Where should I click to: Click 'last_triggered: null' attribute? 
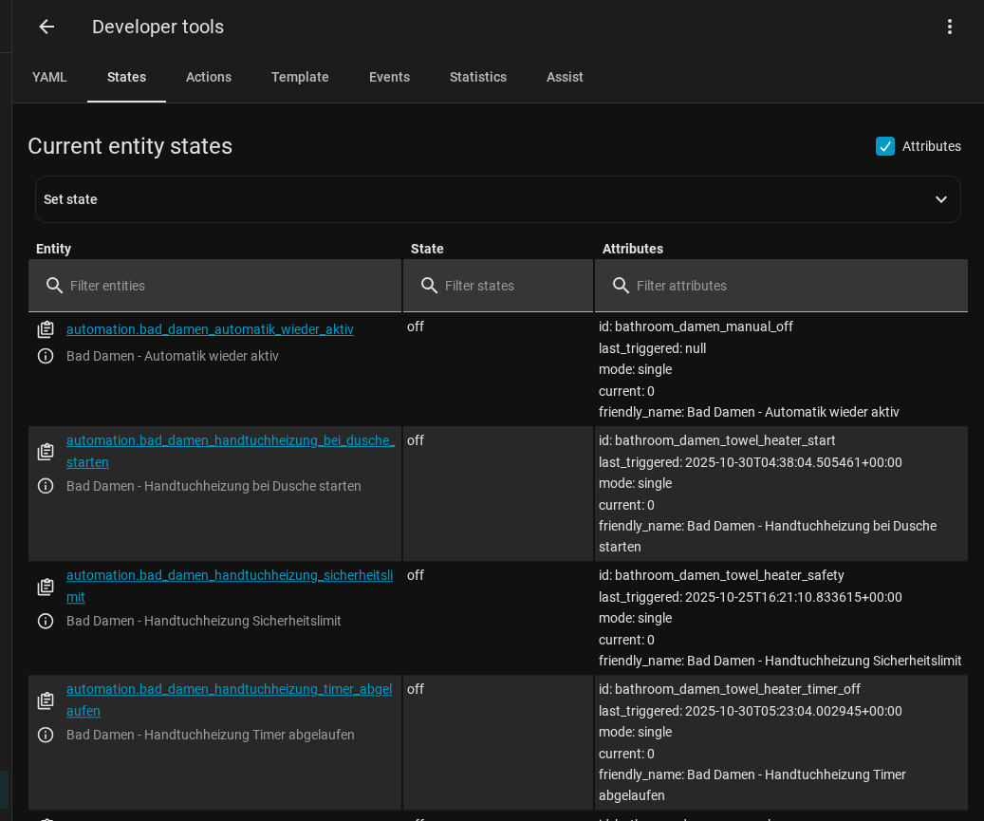[652, 348]
